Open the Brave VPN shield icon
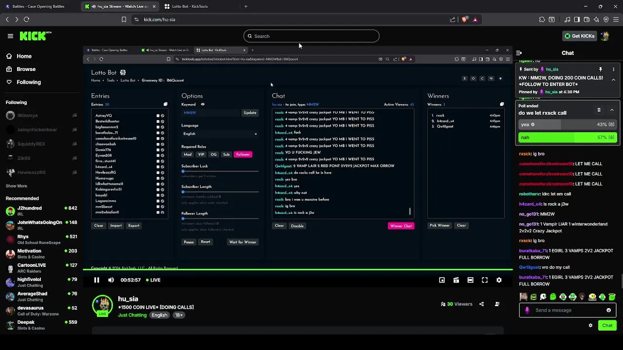 tap(606, 19)
